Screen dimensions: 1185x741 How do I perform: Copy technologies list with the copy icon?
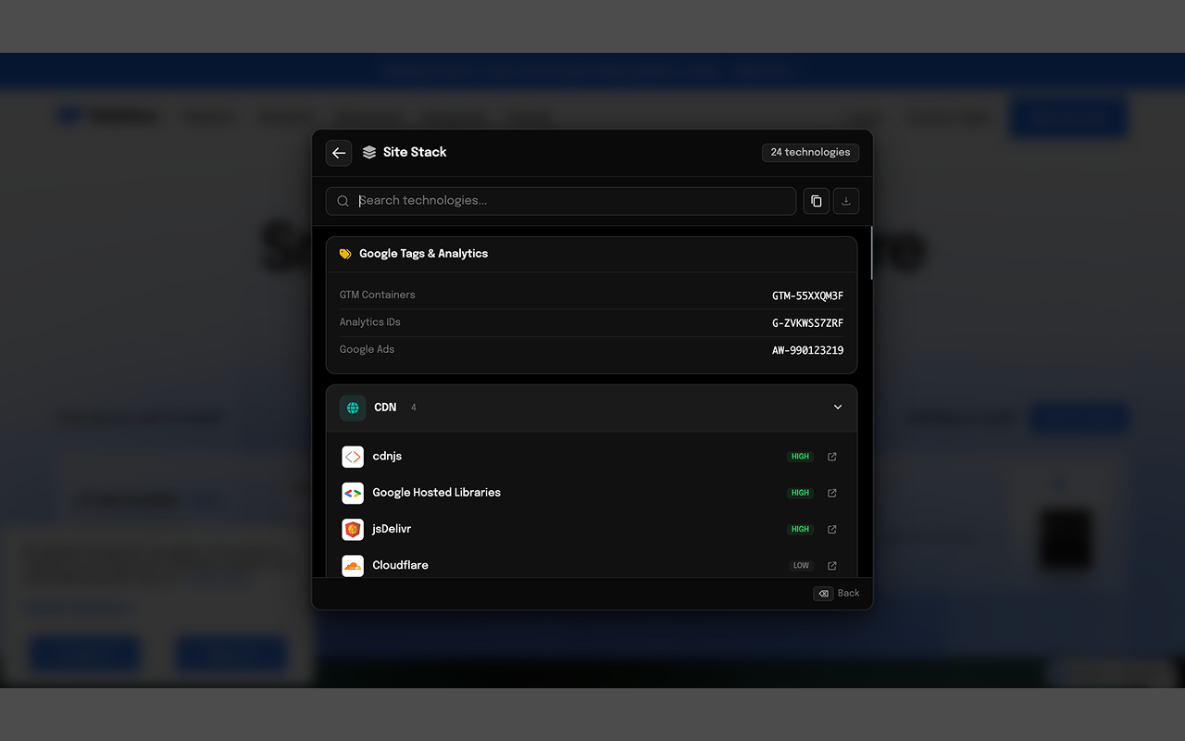point(816,201)
